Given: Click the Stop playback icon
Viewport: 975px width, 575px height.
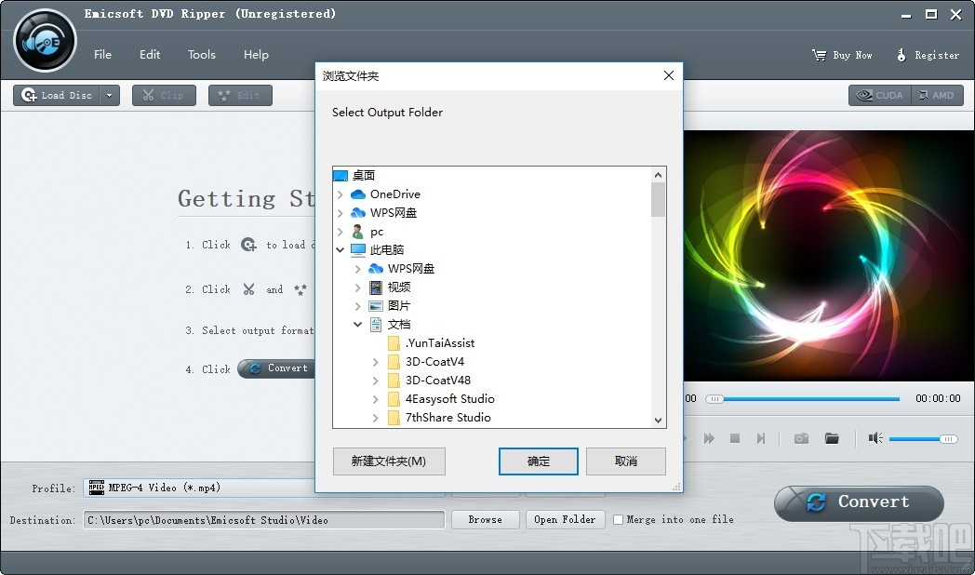Looking at the screenshot, I should [734, 438].
